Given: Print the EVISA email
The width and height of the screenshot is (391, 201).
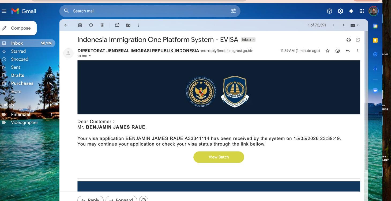Looking at the screenshot, I should [x=348, y=40].
